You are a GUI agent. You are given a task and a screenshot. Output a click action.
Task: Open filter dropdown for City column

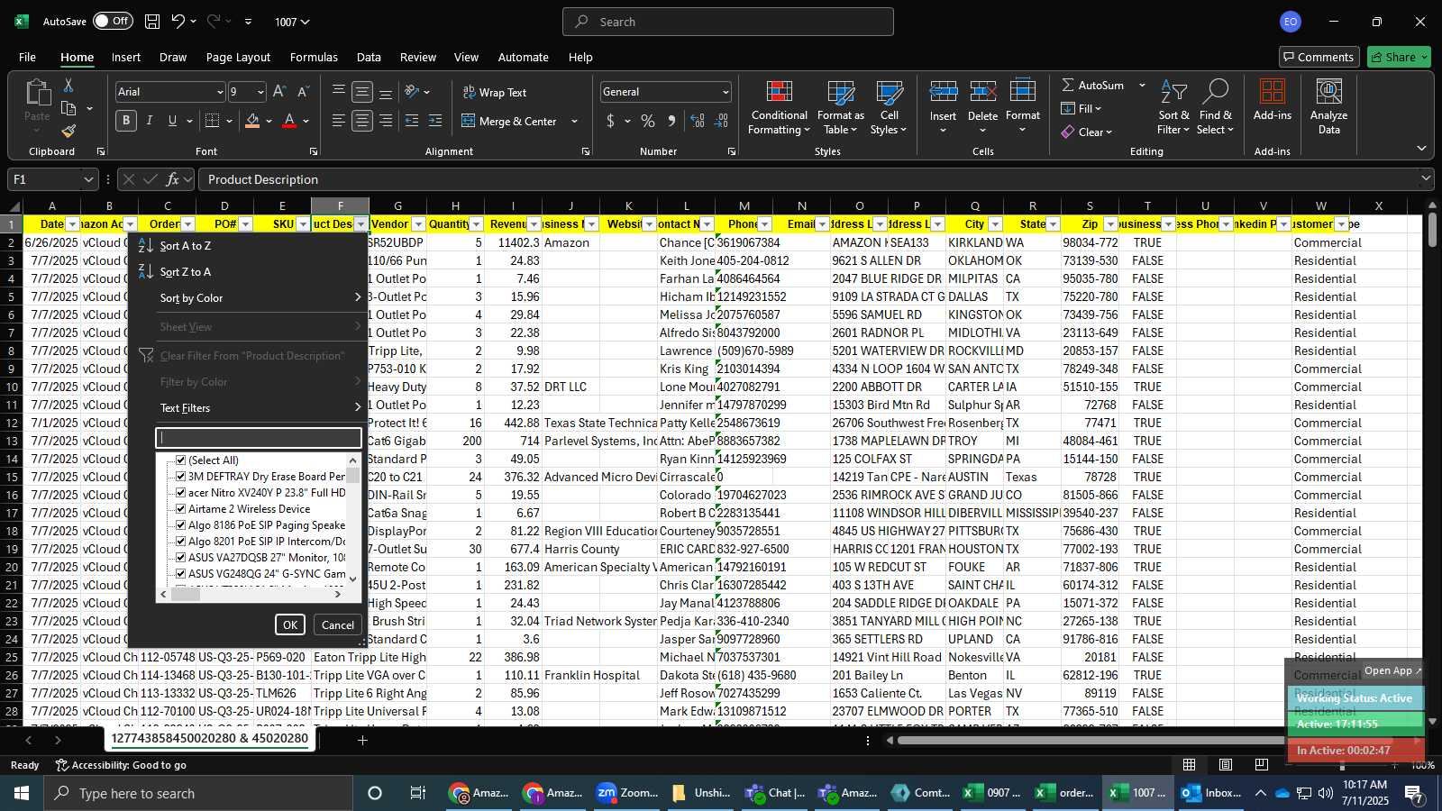pyautogui.click(x=995, y=224)
